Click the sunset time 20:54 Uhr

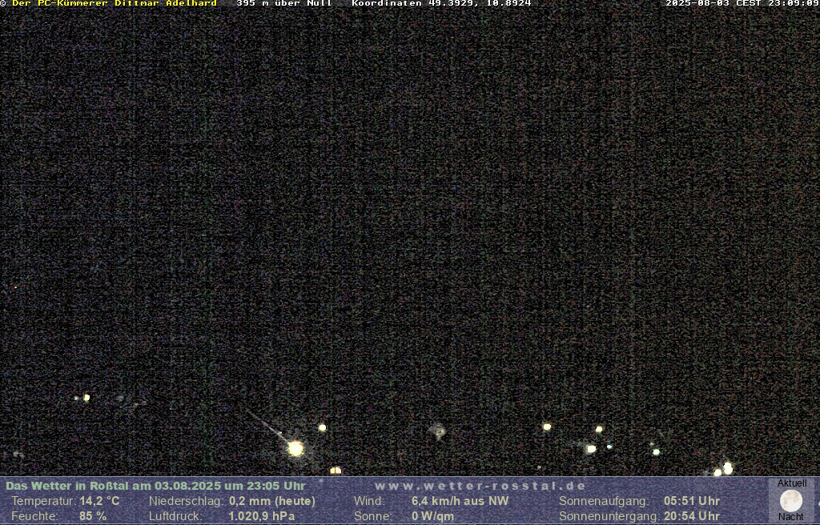[x=692, y=516]
